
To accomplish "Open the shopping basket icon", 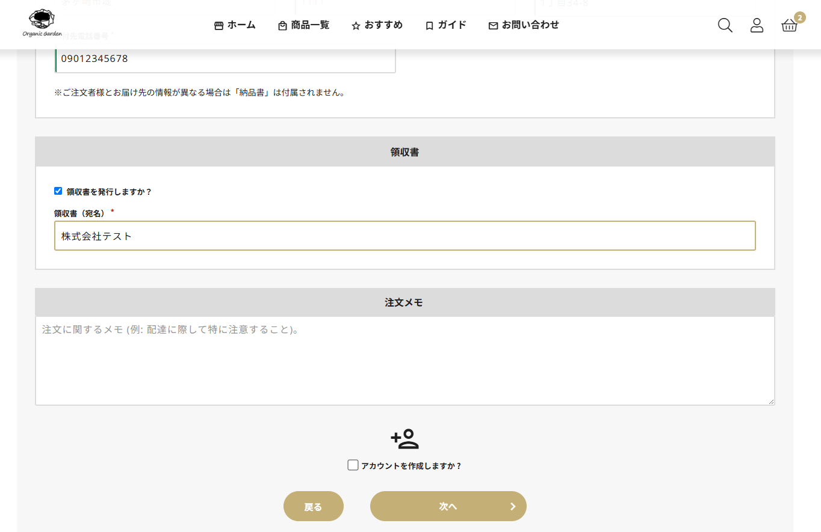I will 788,25.
